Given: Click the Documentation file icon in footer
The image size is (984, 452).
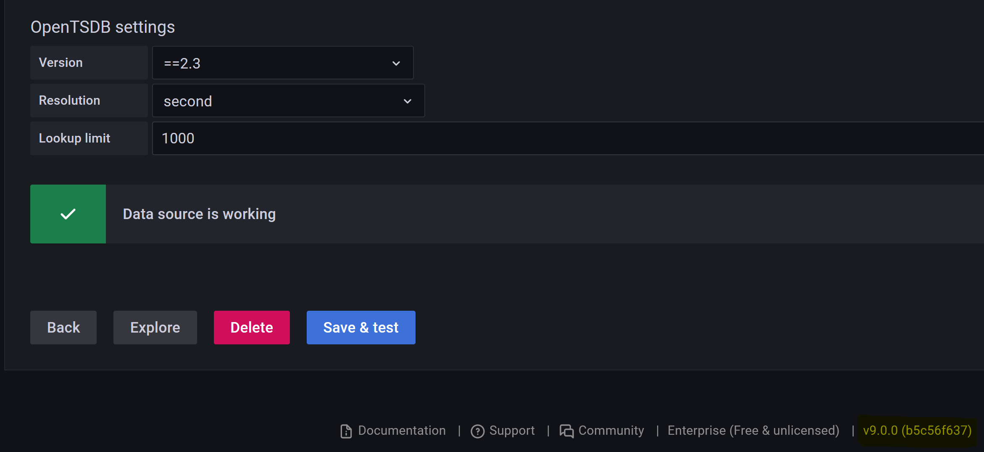Looking at the screenshot, I should (x=346, y=431).
